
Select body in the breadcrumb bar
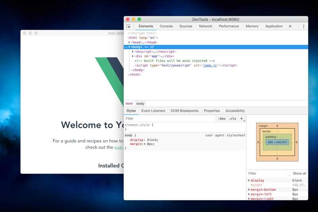pos(140,104)
